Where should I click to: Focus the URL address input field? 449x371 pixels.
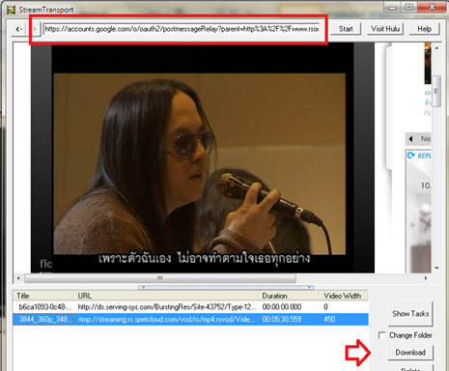coord(182,29)
